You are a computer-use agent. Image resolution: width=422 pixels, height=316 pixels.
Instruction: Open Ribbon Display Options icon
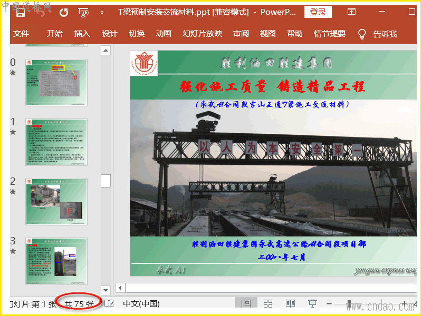[351, 12]
